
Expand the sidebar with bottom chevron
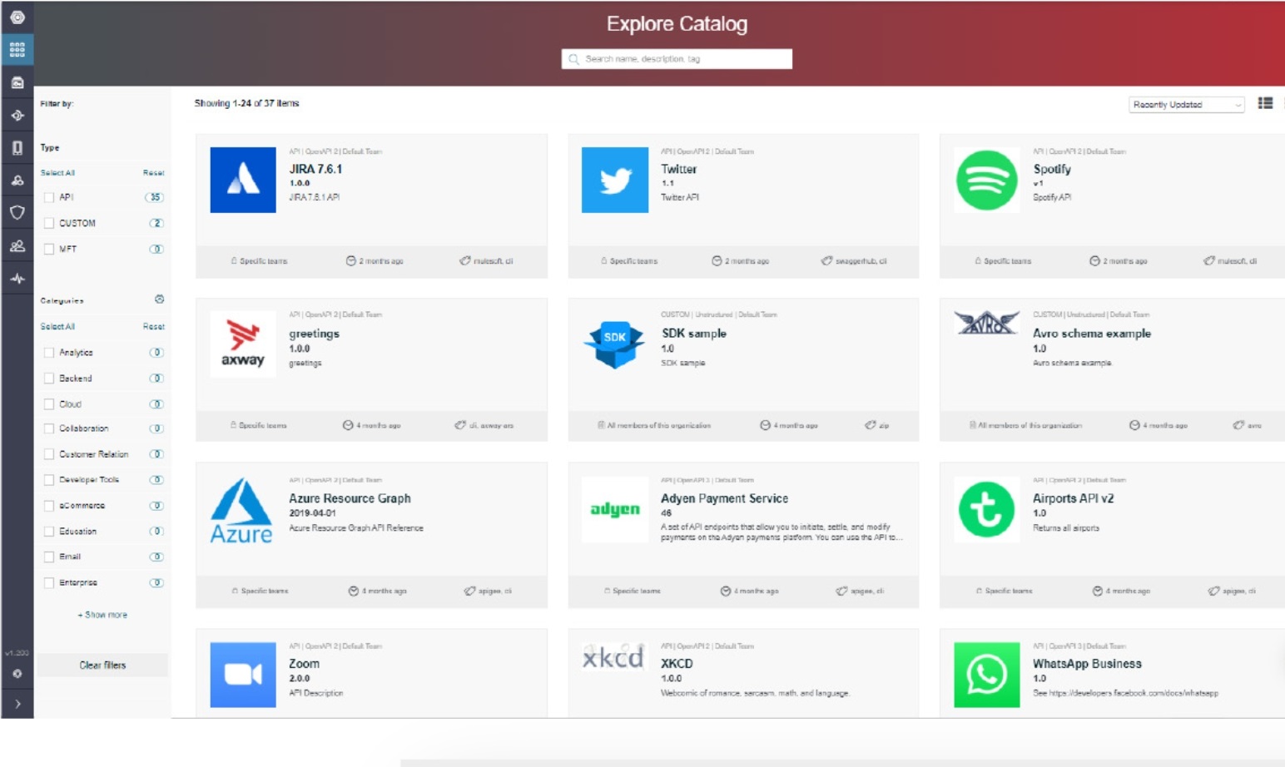[x=17, y=704]
